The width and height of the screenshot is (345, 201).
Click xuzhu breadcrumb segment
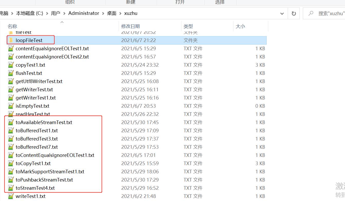click(131, 13)
